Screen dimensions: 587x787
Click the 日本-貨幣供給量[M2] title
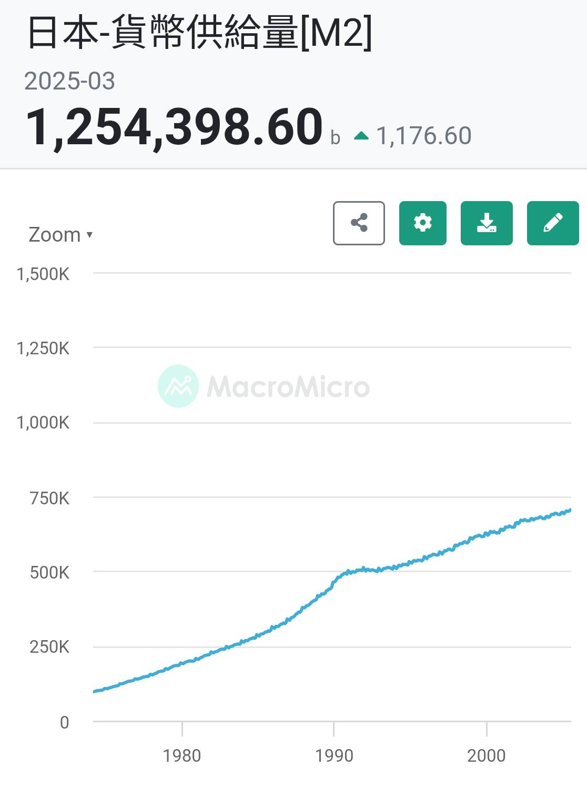pyautogui.click(x=199, y=33)
